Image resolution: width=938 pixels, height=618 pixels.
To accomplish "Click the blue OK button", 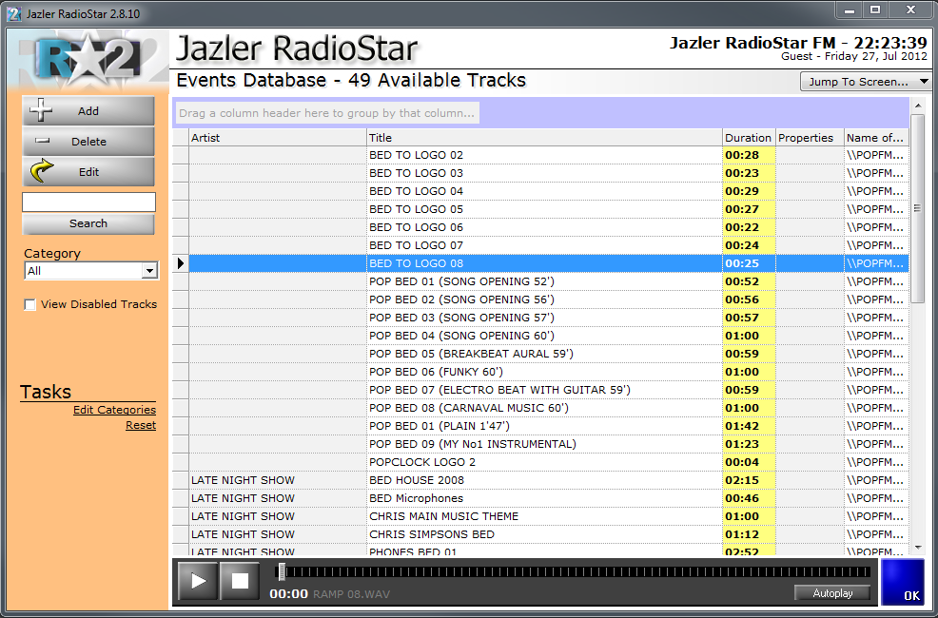I will coord(902,582).
